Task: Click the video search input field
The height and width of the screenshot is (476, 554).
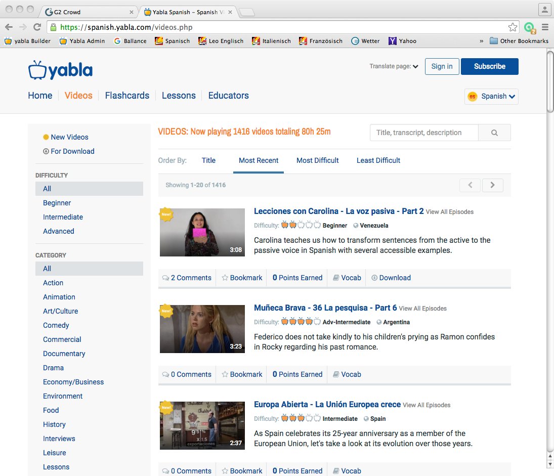Action: click(424, 133)
